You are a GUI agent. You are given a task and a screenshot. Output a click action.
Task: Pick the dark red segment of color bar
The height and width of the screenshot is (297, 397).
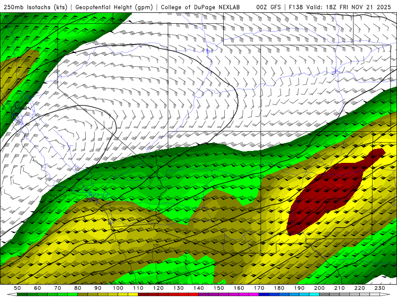[x=143, y=295]
